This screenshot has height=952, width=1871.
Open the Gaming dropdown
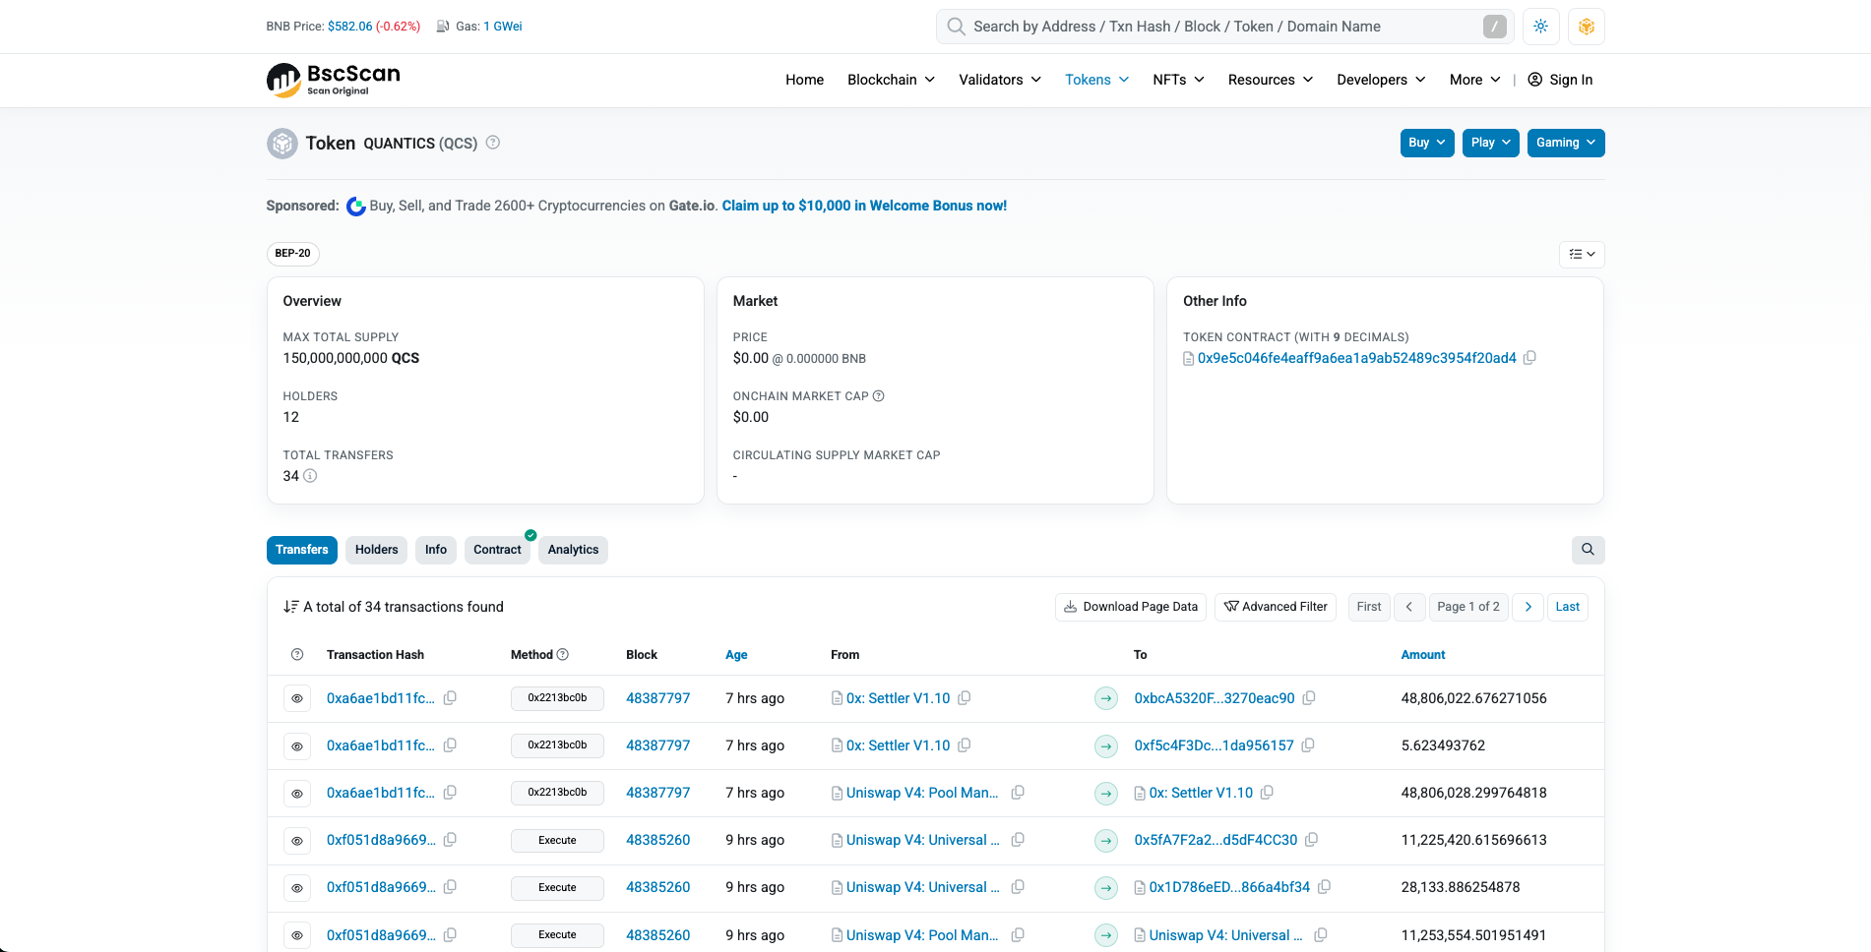(x=1566, y=143)
